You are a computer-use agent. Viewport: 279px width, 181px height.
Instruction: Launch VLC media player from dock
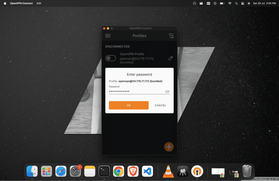(x=168, y=171)
